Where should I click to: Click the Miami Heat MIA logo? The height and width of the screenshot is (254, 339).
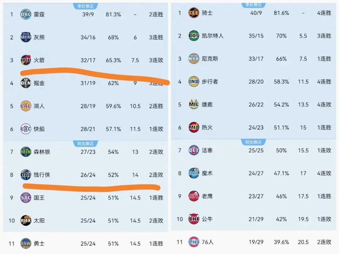pyautogui.click(x=194, y=127)
